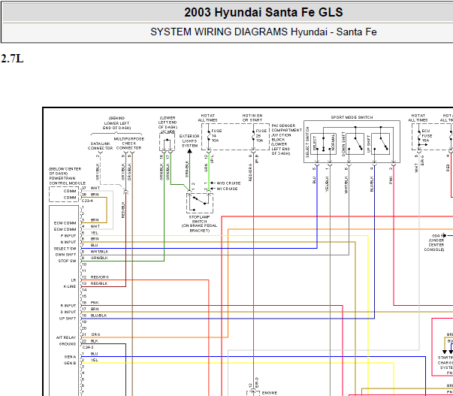This screenshot has height=396, width=453.
Task: Click the "UP SHFT" pin label
Action: pyautogui.click(x=68, y=319)
